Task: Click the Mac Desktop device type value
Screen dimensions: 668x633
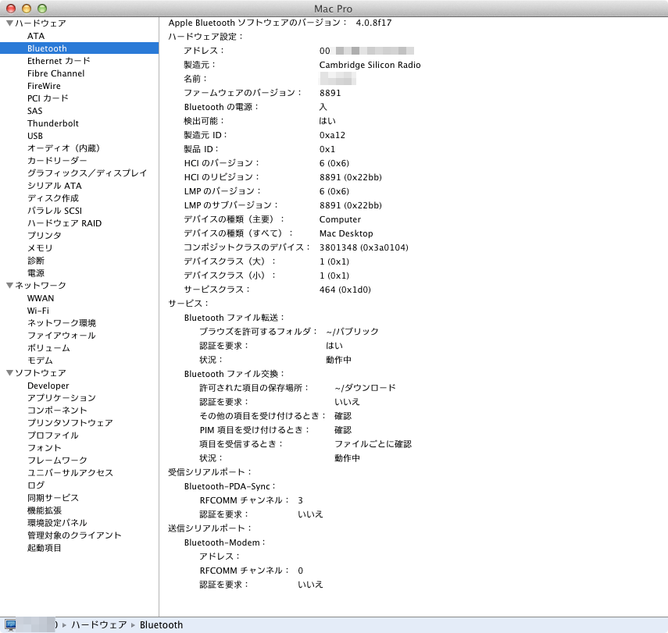Action: (x=346, y=233)
